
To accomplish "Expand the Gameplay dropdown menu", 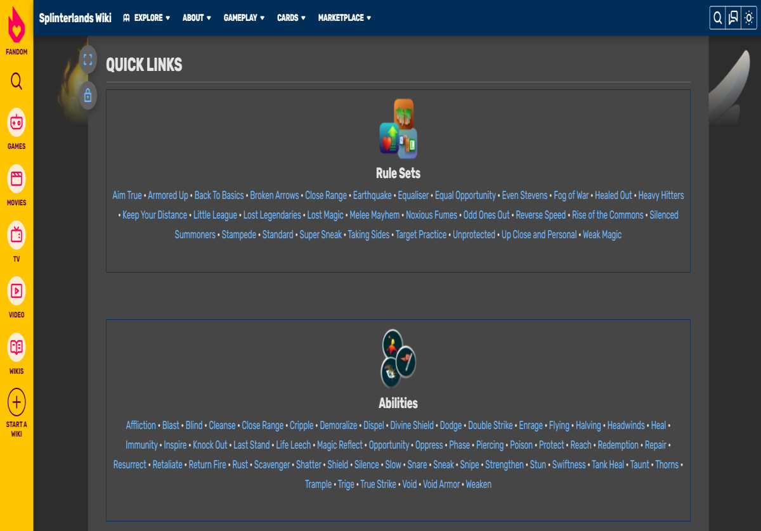I will [244, 18].
